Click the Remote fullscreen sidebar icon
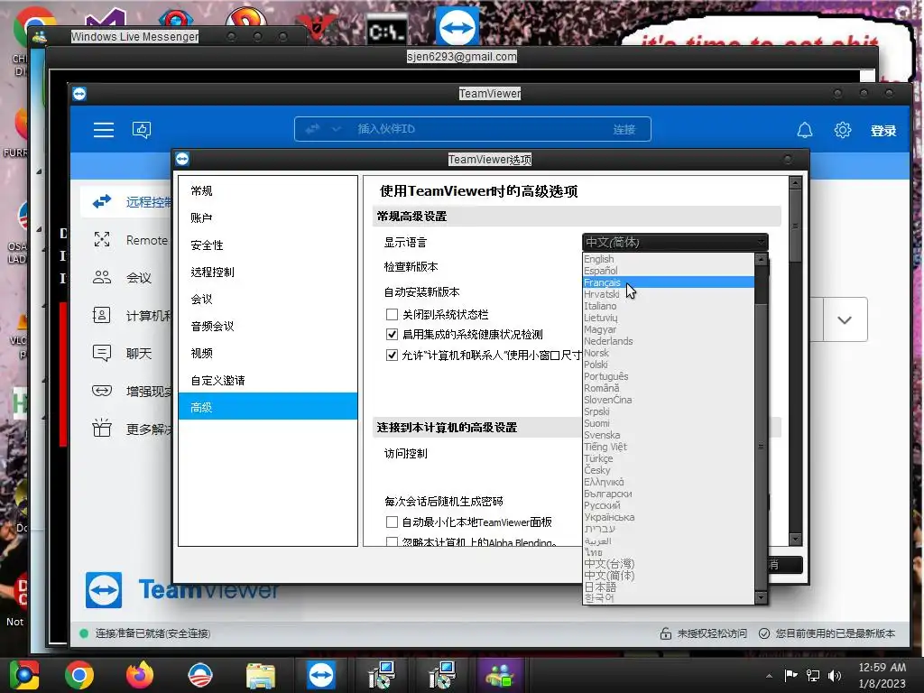Viewport: 924px width, 693px height. 102,239
